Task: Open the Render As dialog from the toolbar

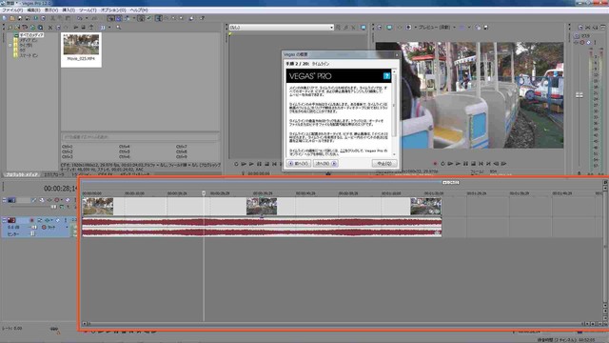Action: pyautogui.click(x=28, y=18)
